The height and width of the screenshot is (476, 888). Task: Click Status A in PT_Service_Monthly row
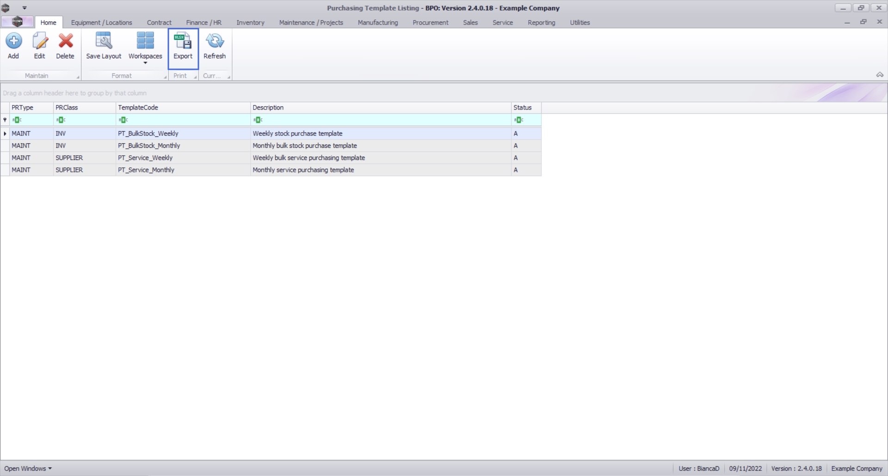click(526, 170)
